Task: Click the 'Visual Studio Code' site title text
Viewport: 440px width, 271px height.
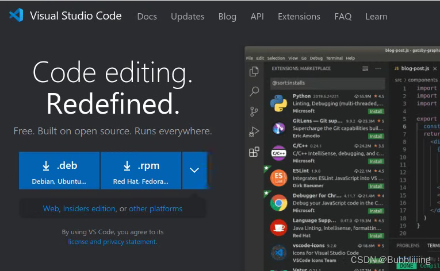Action: coord(76,16)
